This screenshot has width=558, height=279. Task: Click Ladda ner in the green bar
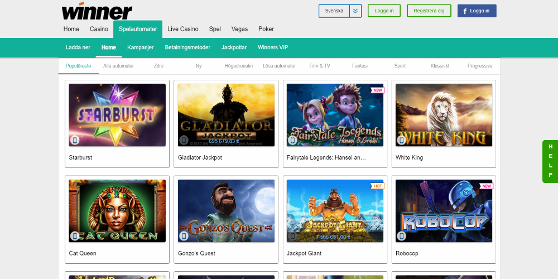78,47
